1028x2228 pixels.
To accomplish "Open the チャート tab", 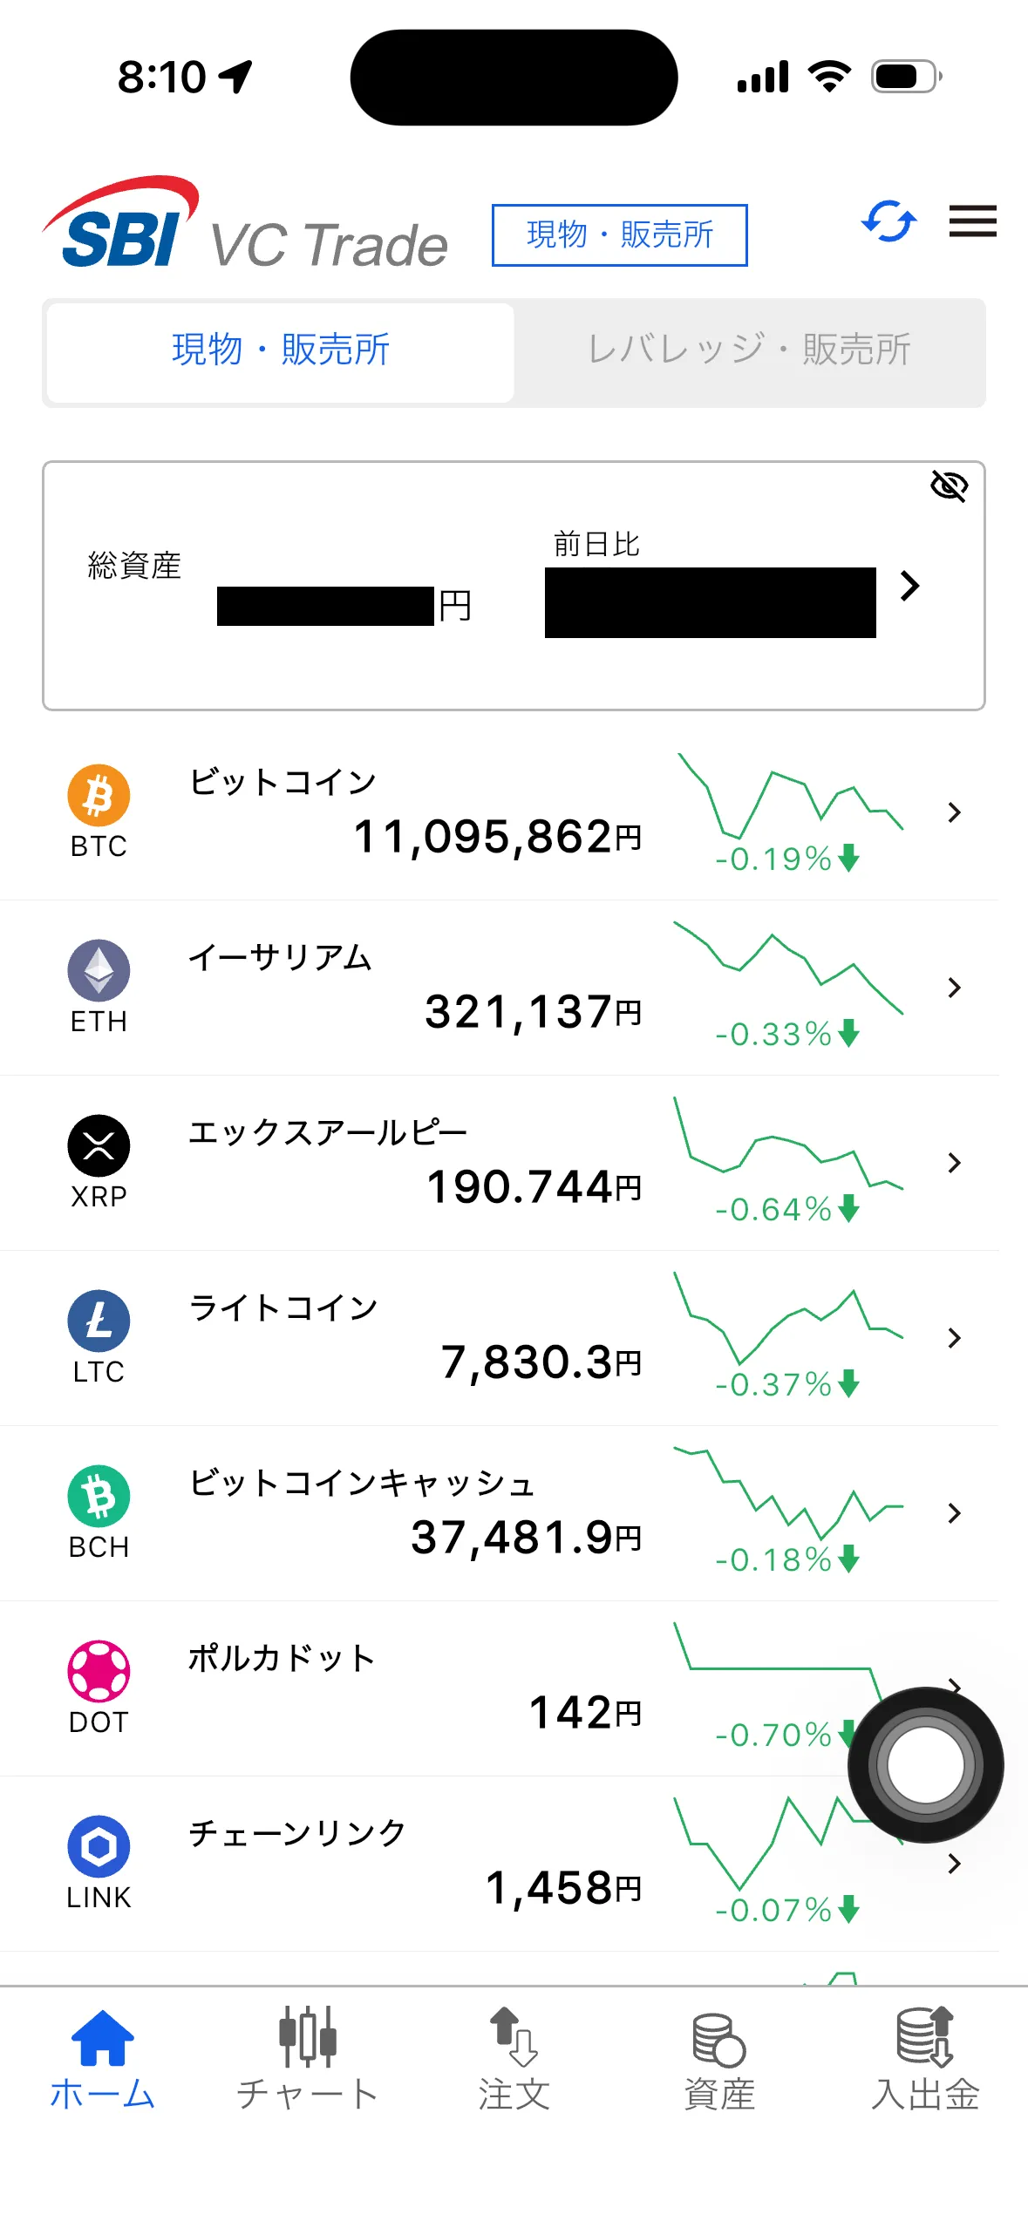I will click(307, 2059).
